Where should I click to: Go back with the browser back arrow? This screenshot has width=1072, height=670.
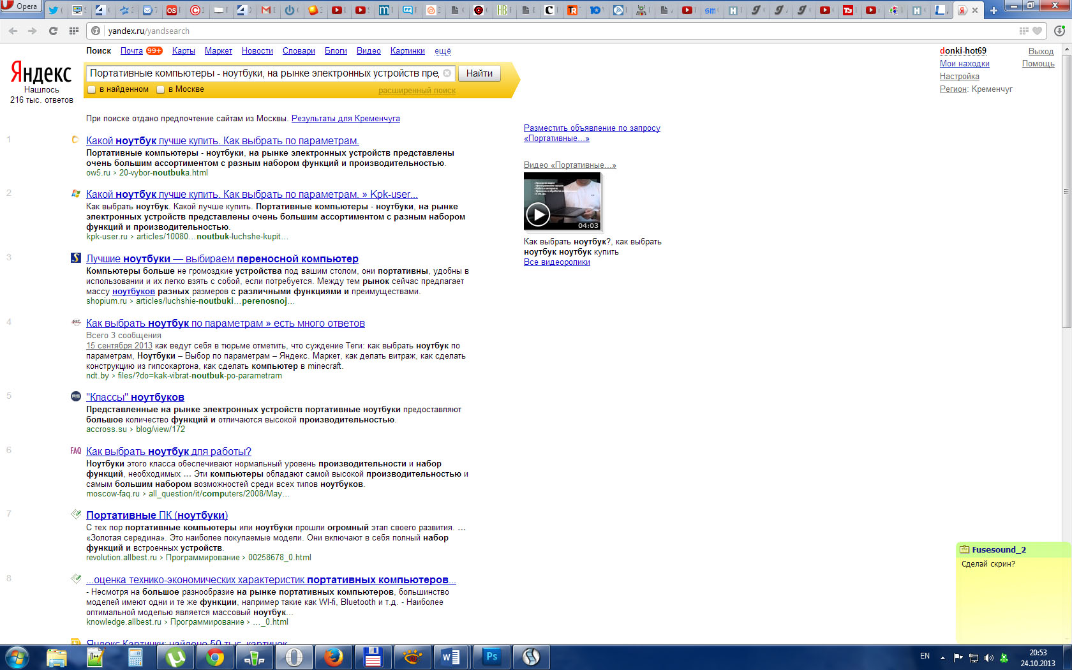coord(13,31)
